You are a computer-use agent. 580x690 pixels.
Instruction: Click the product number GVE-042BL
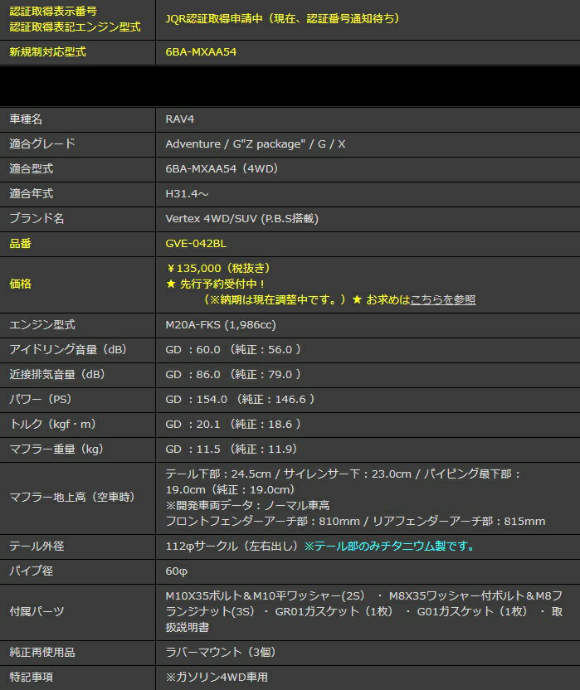point(196,244)
